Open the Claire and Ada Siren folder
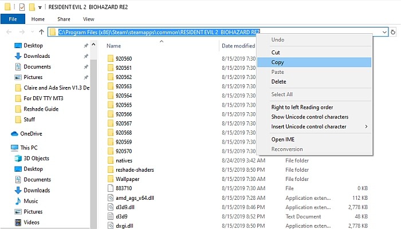 pyautogui.click(x=57, y=88)
